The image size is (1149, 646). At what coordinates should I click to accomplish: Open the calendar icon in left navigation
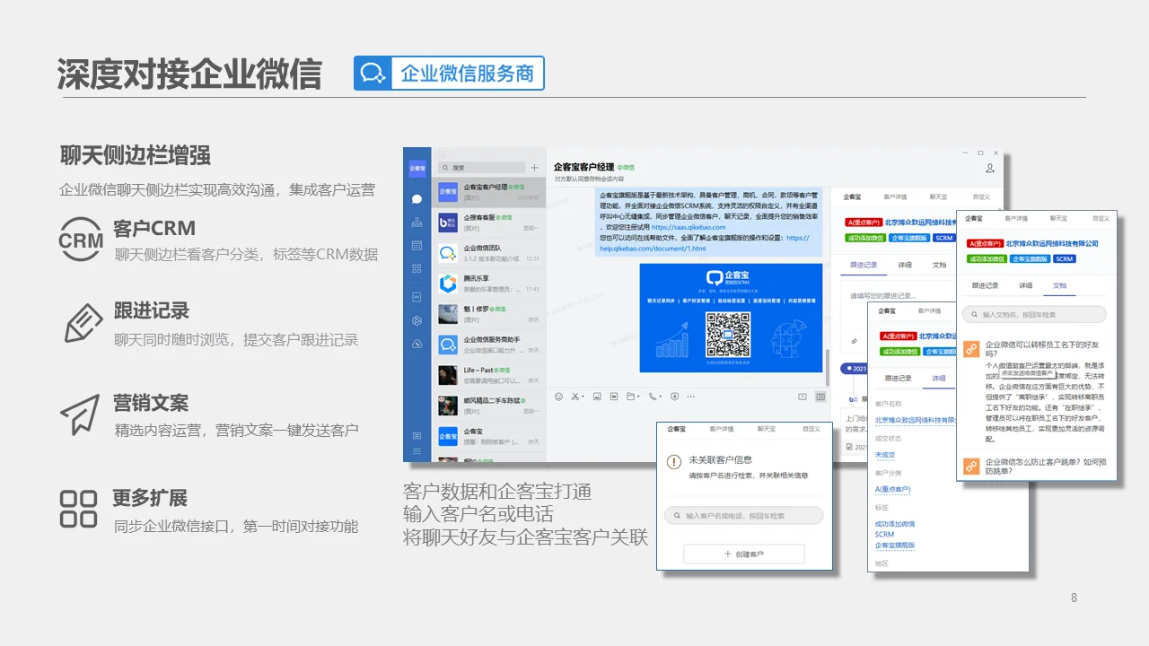417,245
